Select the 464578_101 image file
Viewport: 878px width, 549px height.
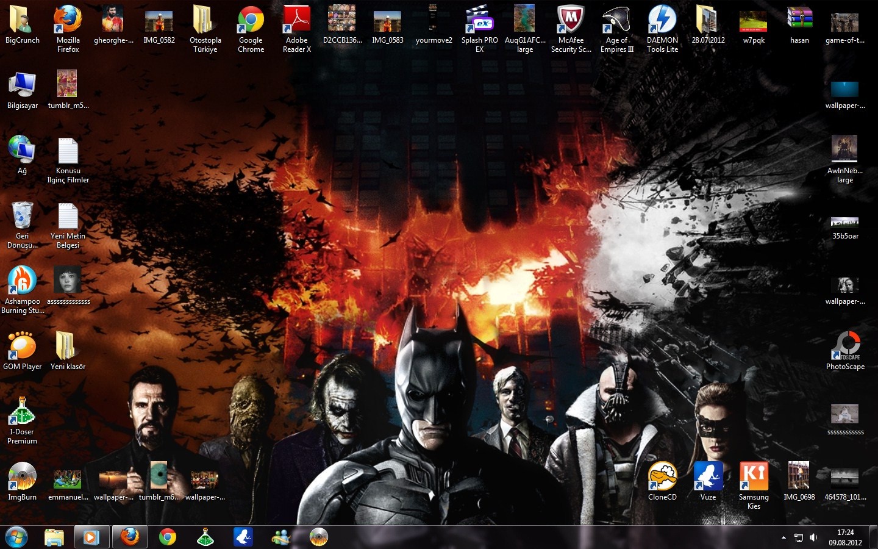click(x=845, y=476)
